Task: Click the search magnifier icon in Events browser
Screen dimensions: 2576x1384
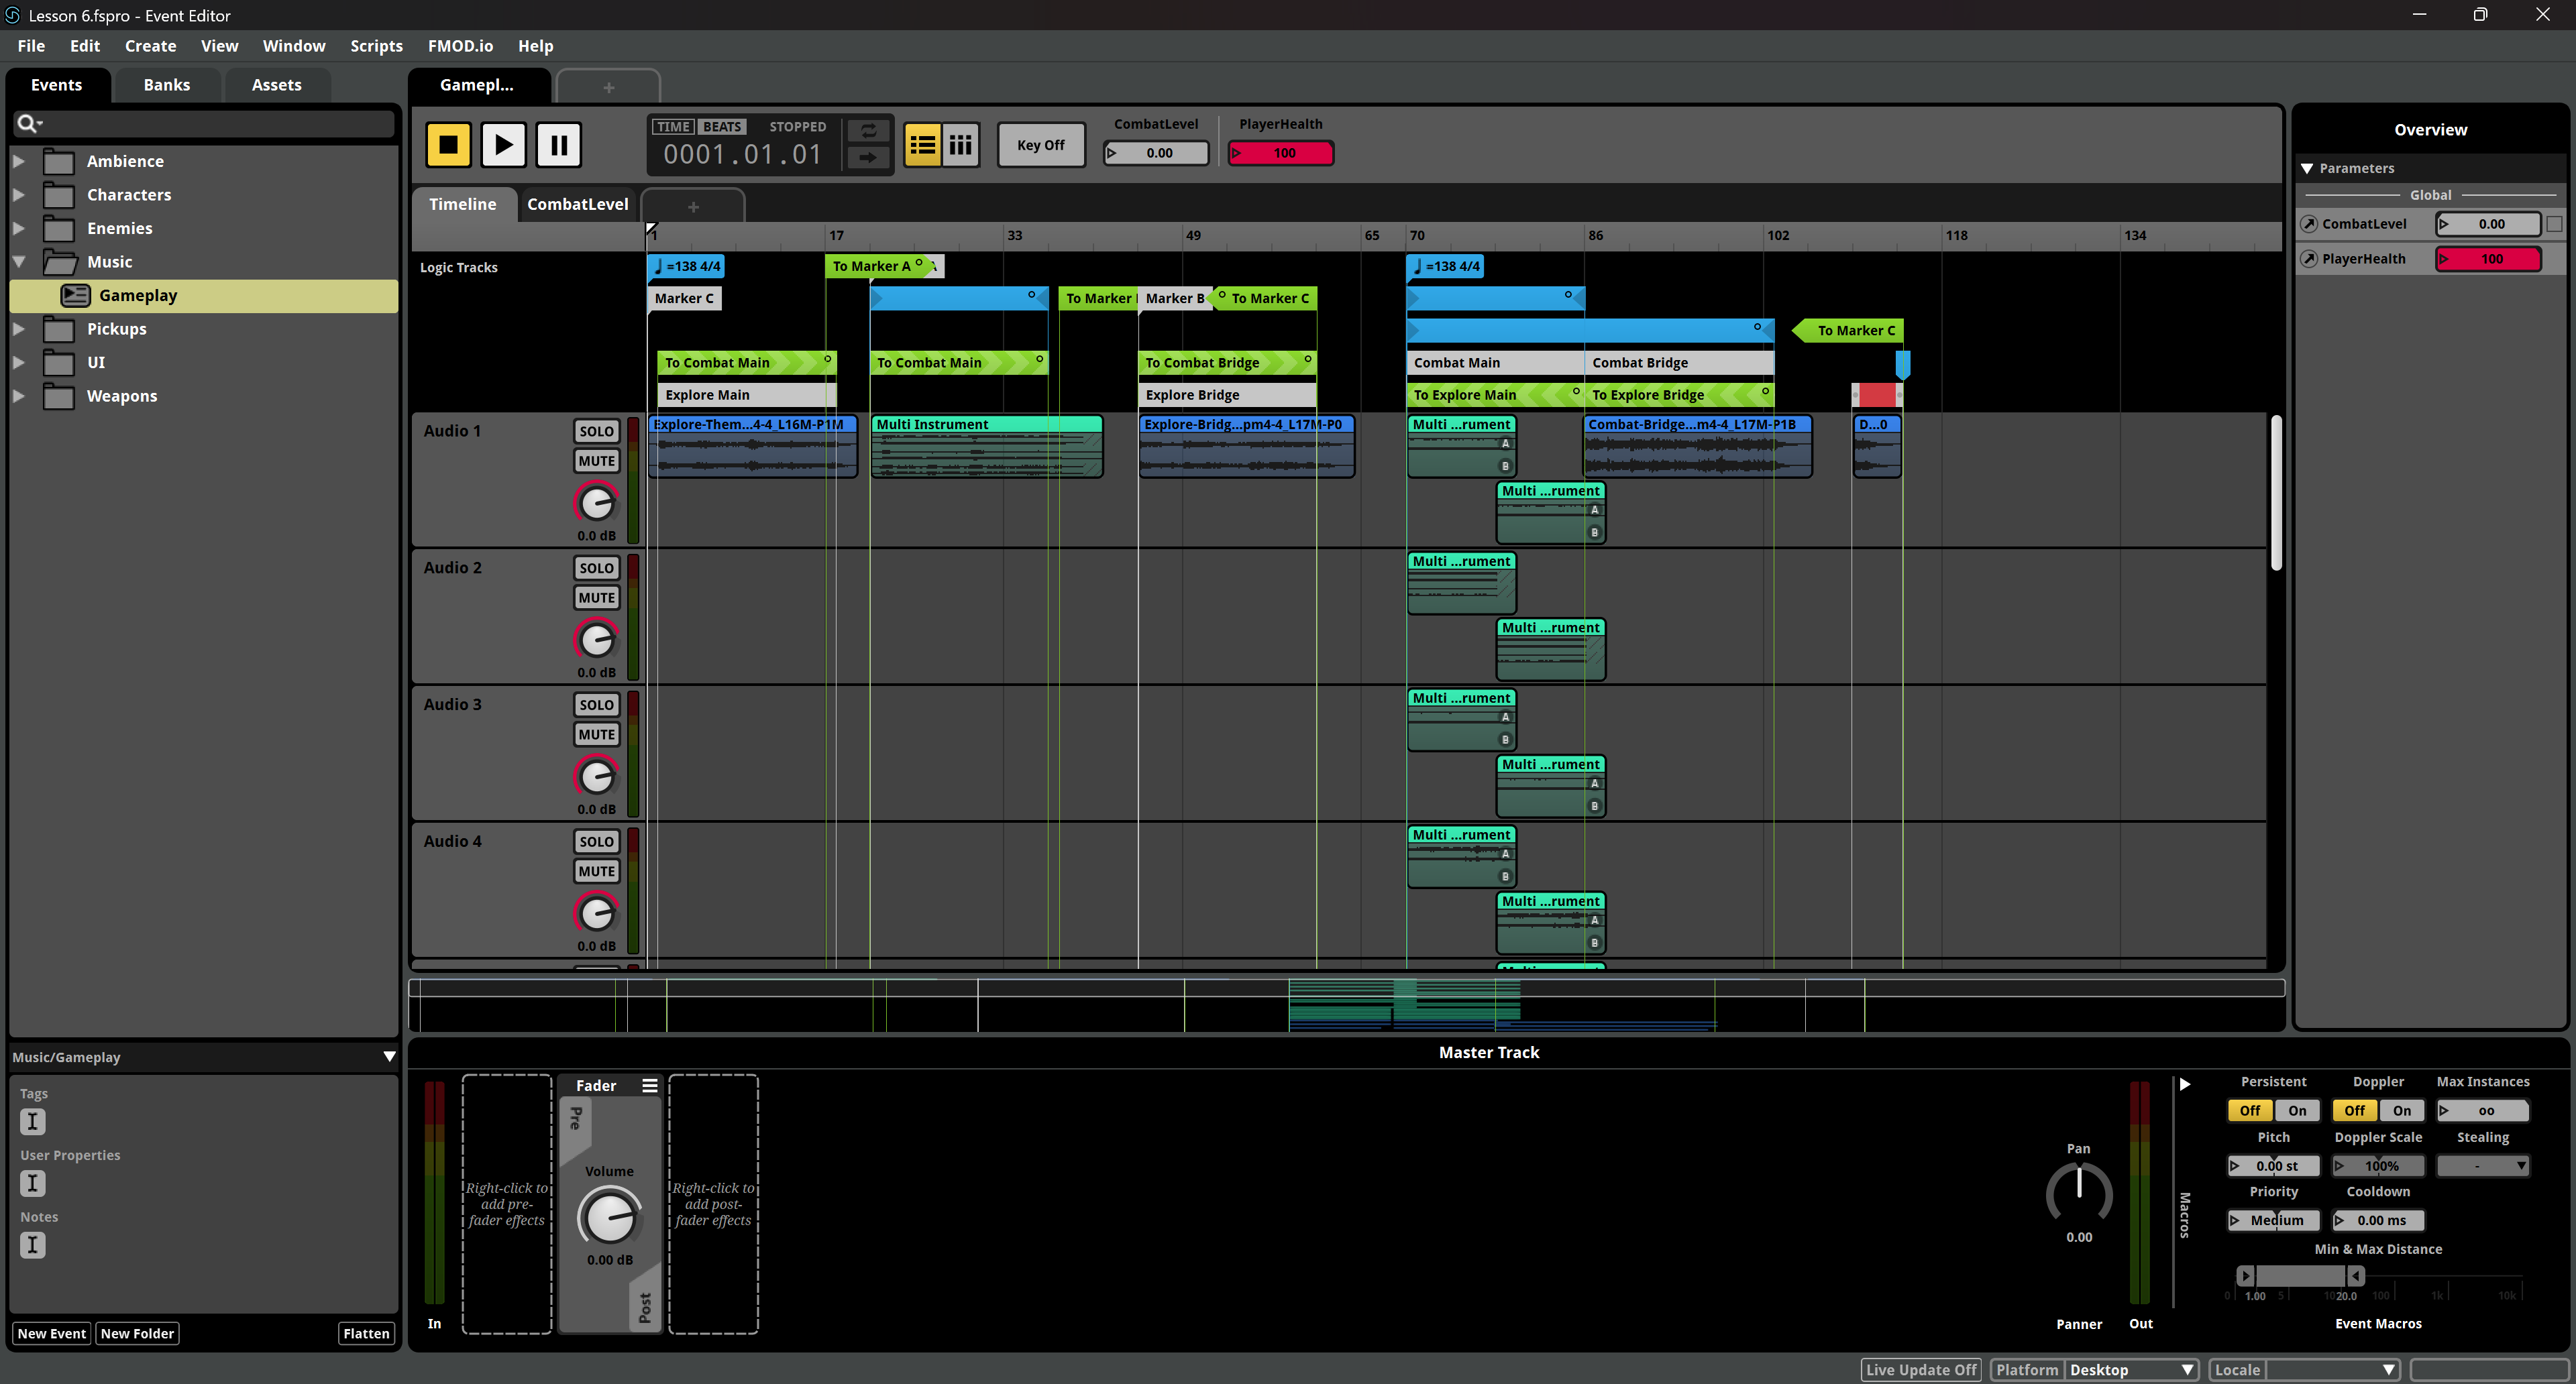Action: coord(28,123)
